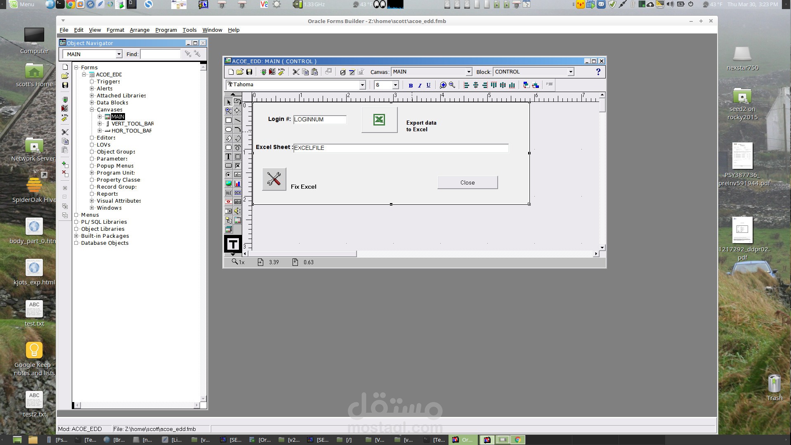Select the Line drawing tool
This screenshot has width=791, height=445.
(x=238, y=120)
